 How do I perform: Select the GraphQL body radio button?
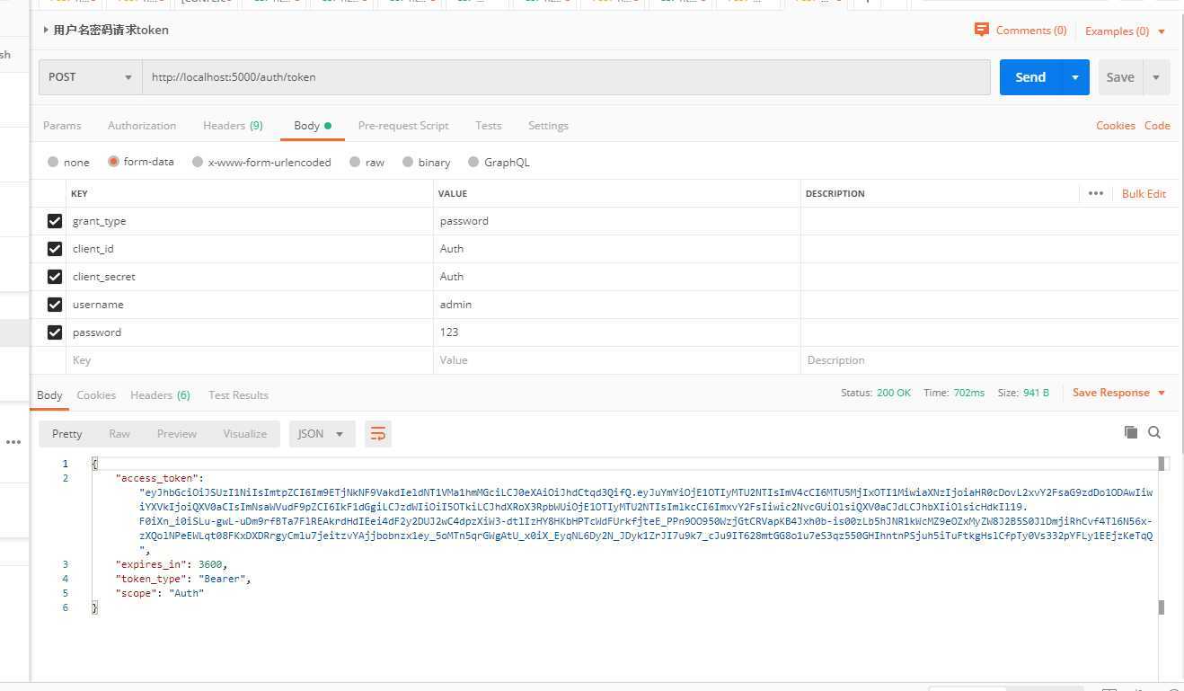(x=473, y=162)
